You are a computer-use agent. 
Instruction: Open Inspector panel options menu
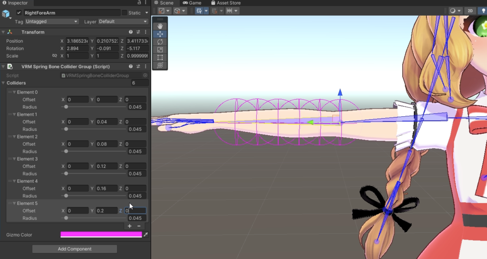point(146,3)
